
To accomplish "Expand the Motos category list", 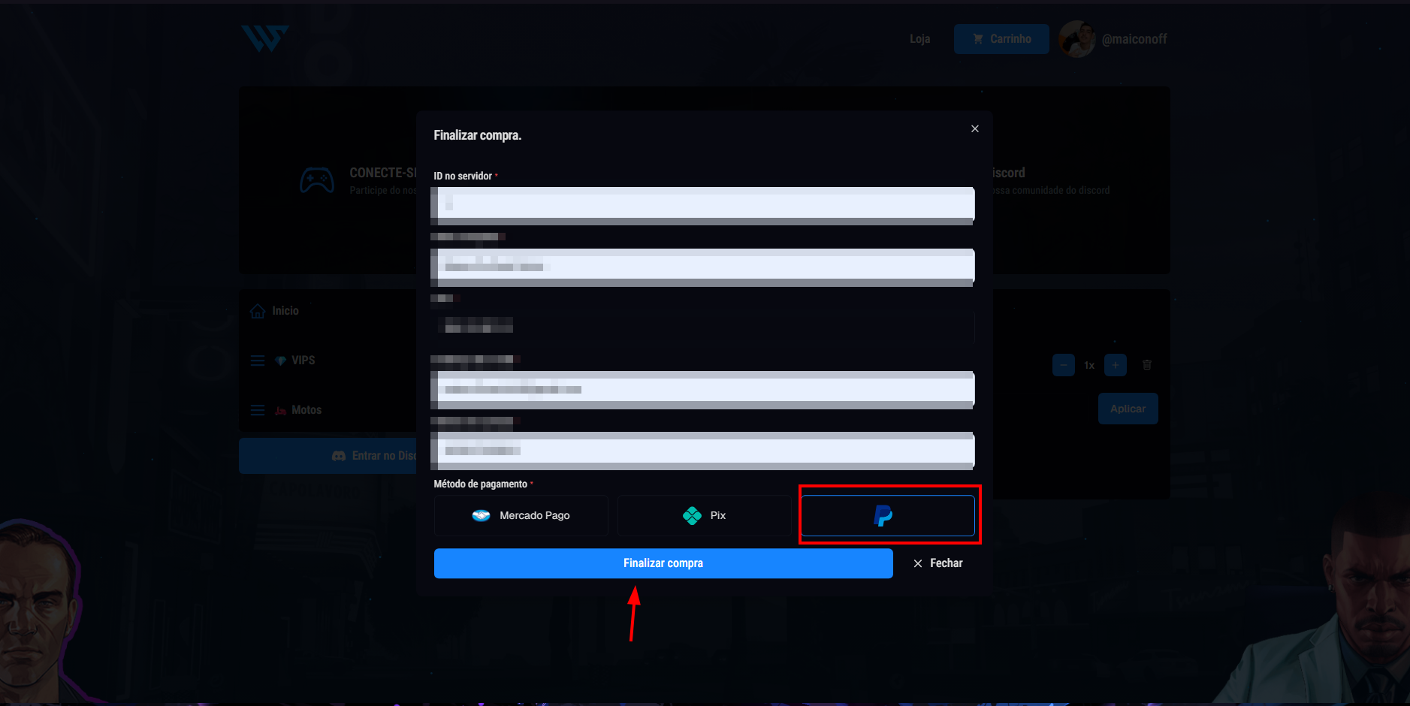I will point(258,410).
